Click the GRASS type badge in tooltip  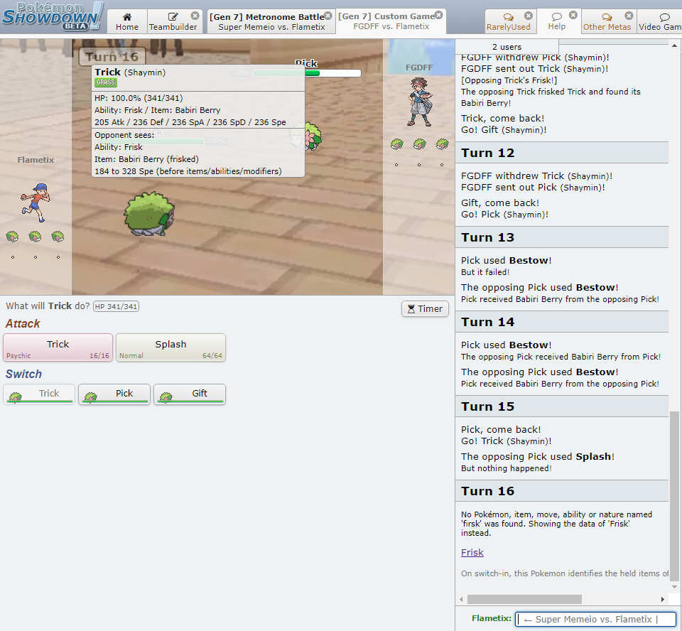(106, 82)
